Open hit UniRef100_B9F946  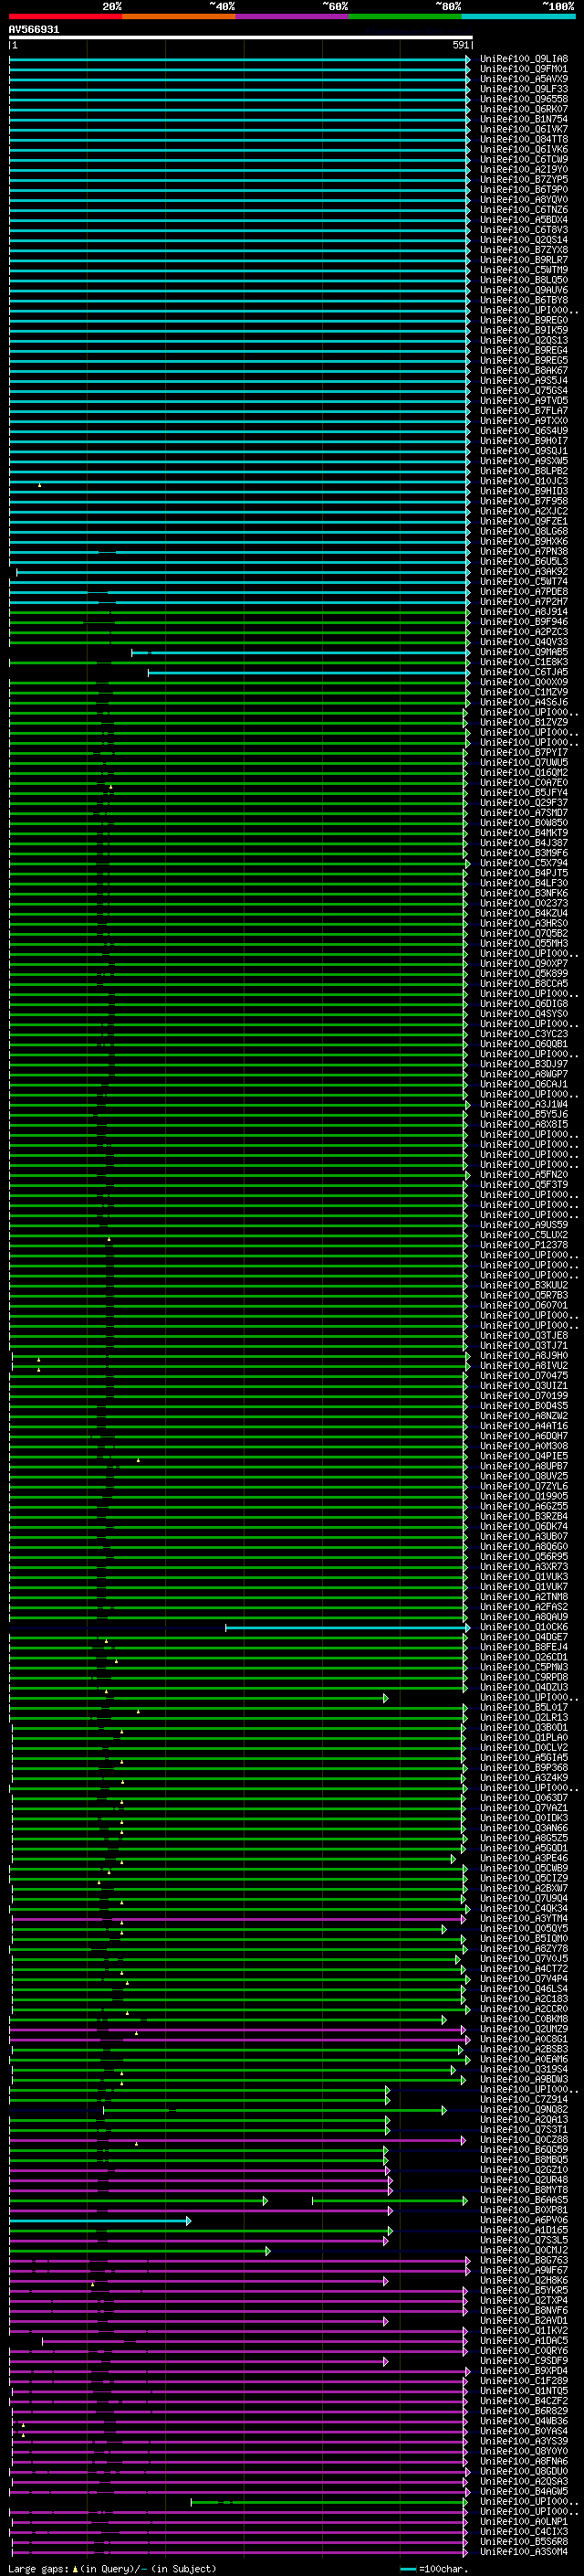[x=524, y=622]
